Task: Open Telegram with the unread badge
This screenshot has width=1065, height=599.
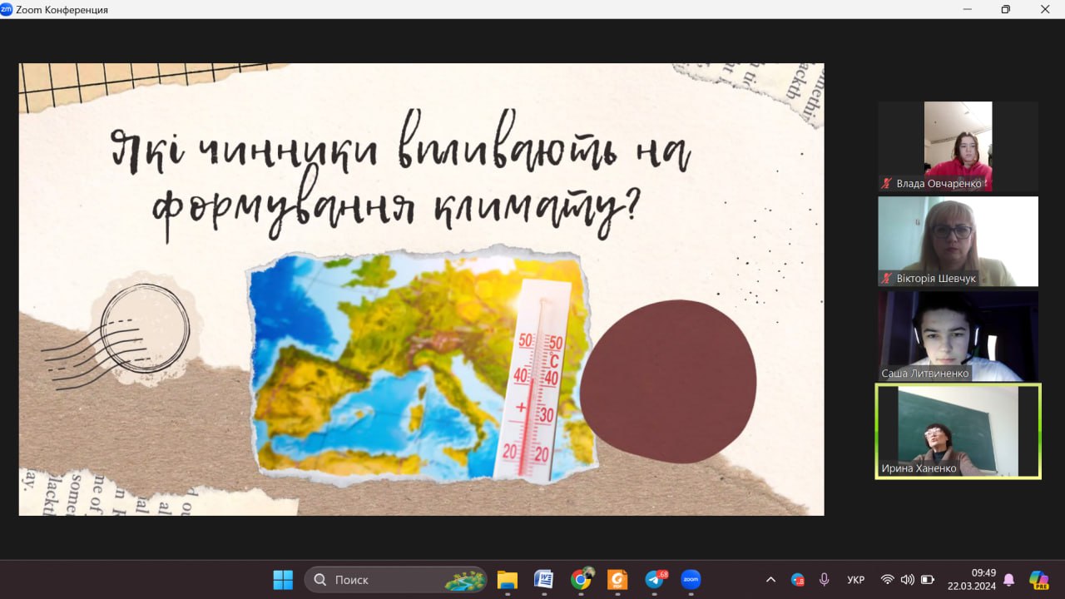Action: (x=655, y=580)
